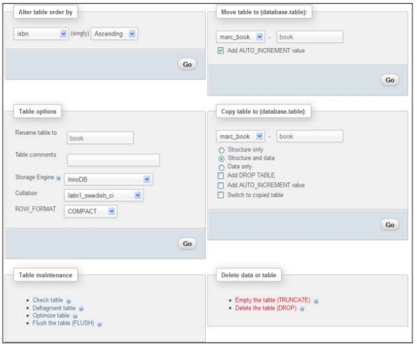The image size is (417, 347).
Task: Click help icon beside Check table
Action: tap(69, 300)
